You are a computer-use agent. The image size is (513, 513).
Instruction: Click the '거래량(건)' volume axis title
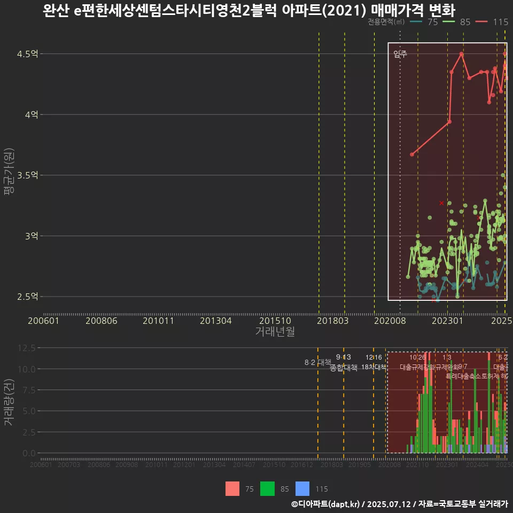(9, 402)
